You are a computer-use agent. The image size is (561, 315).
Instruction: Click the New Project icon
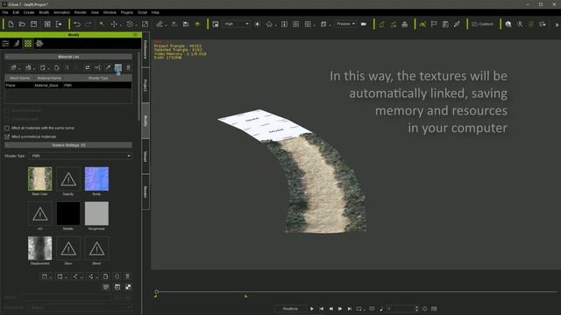coord(11,24)
